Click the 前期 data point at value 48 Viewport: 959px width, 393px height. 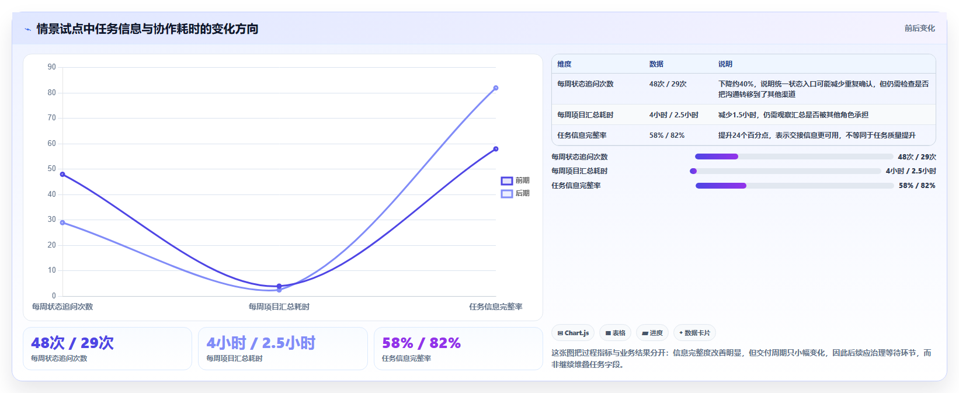[62, 174]
